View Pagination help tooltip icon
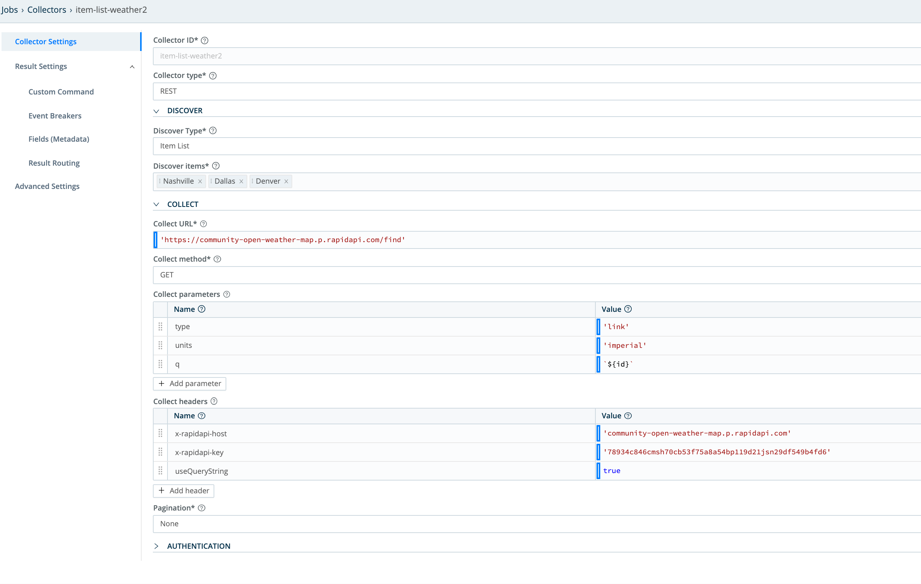This screenshot has width=921, height=584. pos(202,508)
